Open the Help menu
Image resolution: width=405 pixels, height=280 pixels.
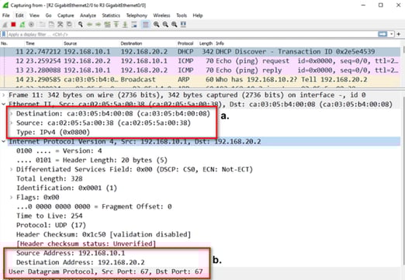click(x=198, y=16)
